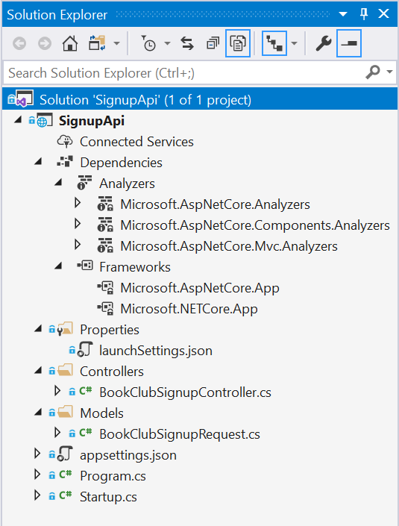Switch between solutions and folder views icon

click(x=97, y=43)
